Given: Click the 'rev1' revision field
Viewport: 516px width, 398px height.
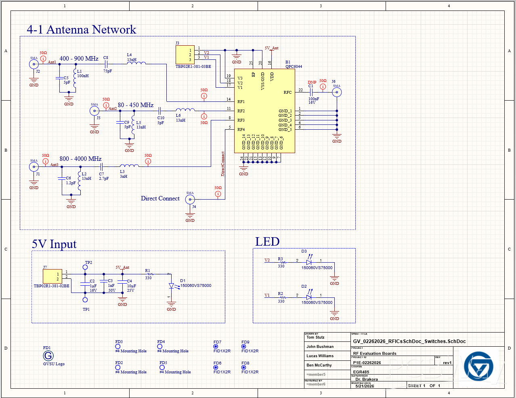Looking at the screenshot, I should tap(447, 363).
